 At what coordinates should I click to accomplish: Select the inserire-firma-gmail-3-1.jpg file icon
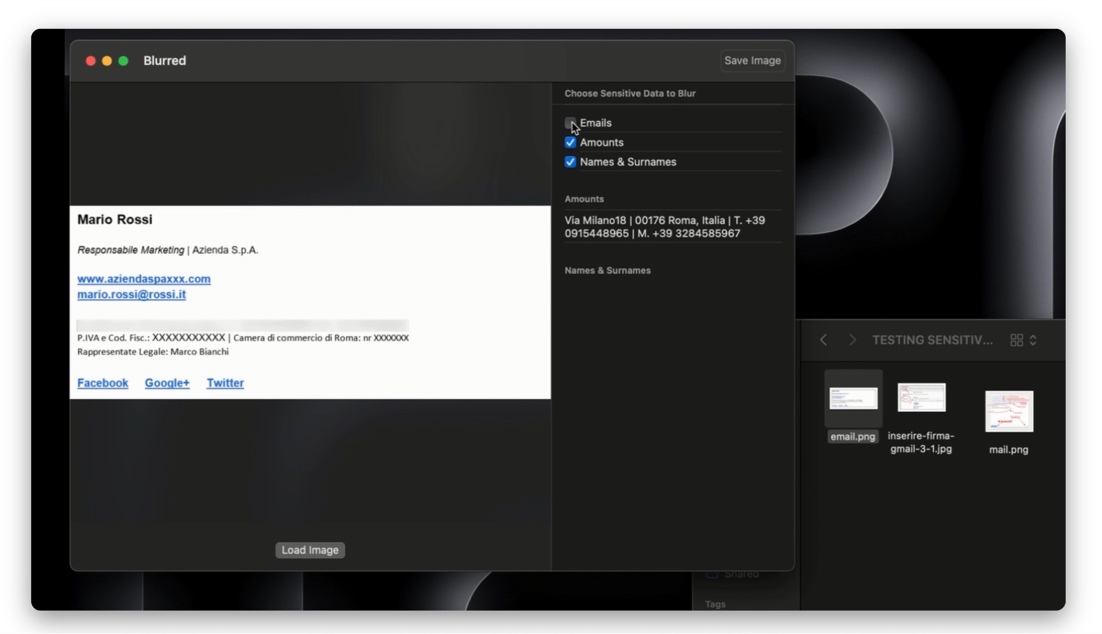pos(921,398)
